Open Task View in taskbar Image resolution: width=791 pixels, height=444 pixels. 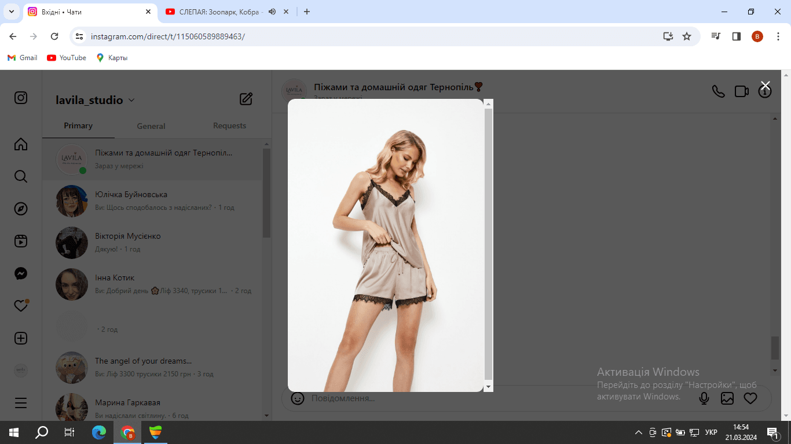[69, 432]
